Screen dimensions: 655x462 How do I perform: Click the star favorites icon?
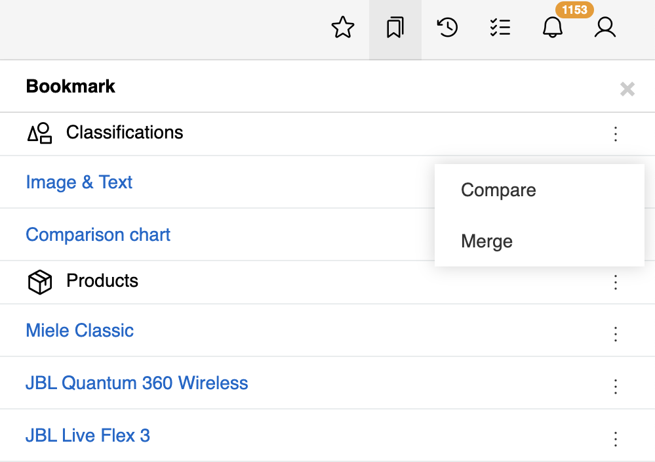pyautogui.click(x=343, y=28)
